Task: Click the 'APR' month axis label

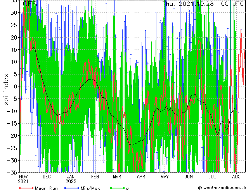Action: pyautogui.click(x=141, y=177)
